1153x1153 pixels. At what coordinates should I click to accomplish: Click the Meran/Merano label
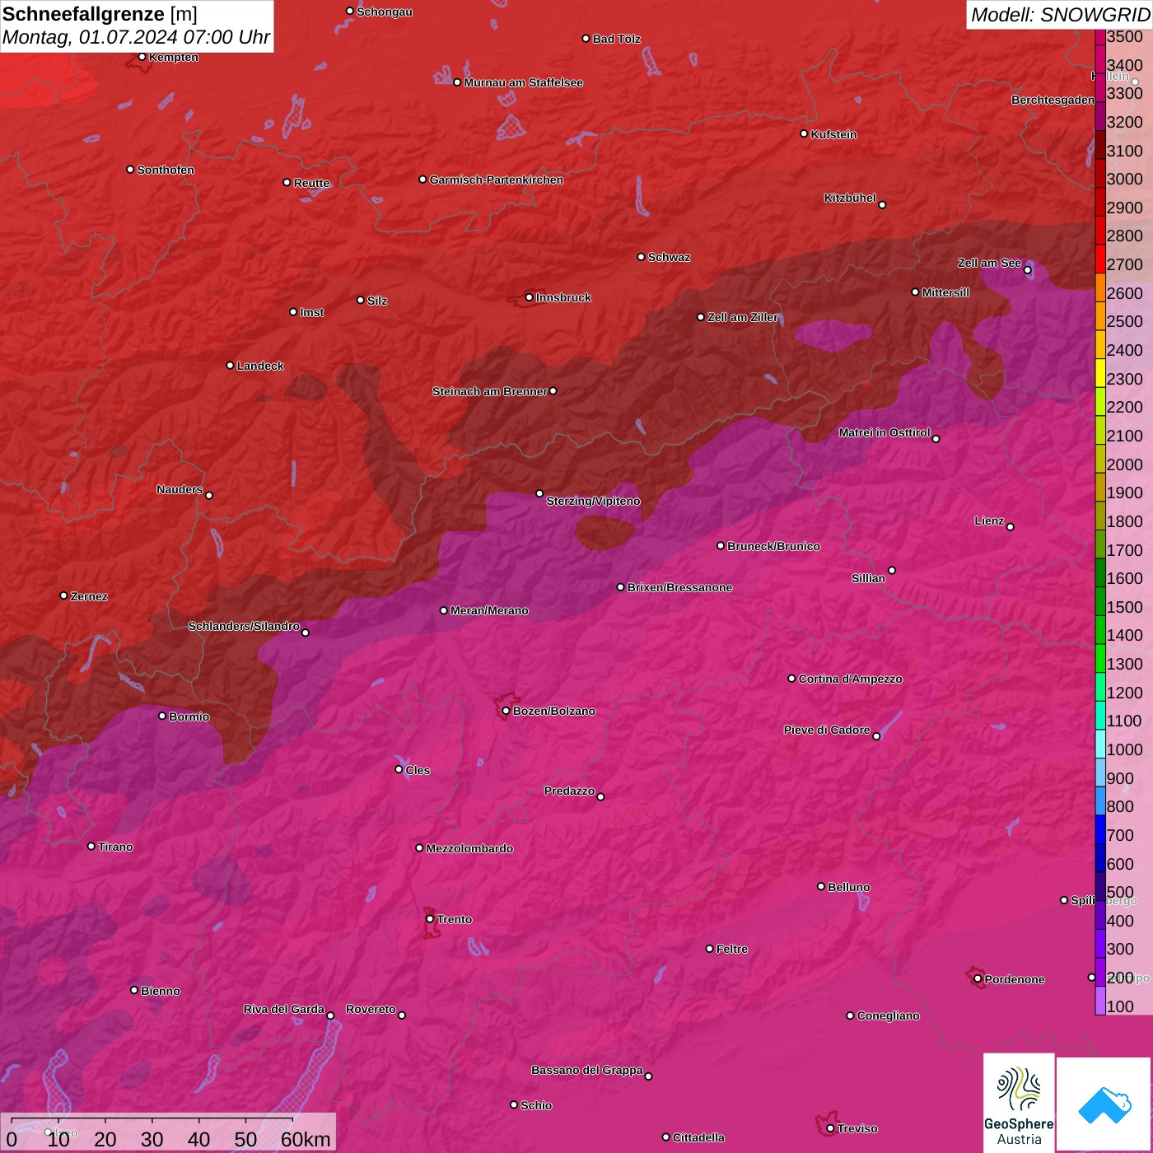(x=489, y=610)
